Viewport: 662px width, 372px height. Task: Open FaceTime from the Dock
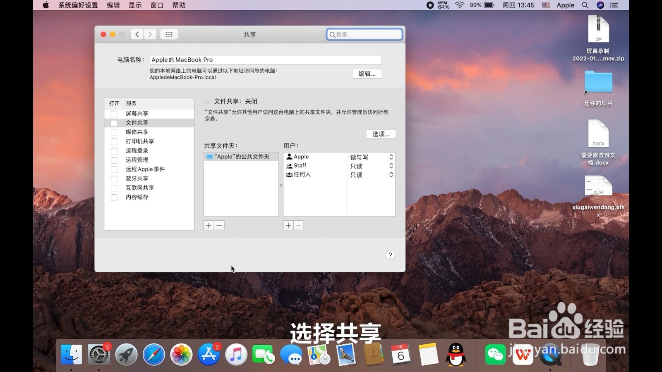point(263,355)
